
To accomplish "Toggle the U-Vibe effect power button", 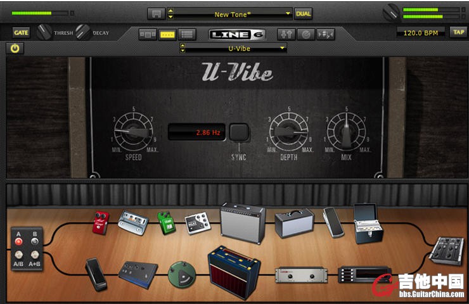I will (13, 47).
